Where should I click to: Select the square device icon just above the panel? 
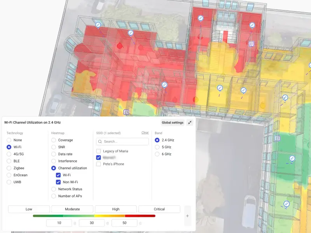pos(126,112)
